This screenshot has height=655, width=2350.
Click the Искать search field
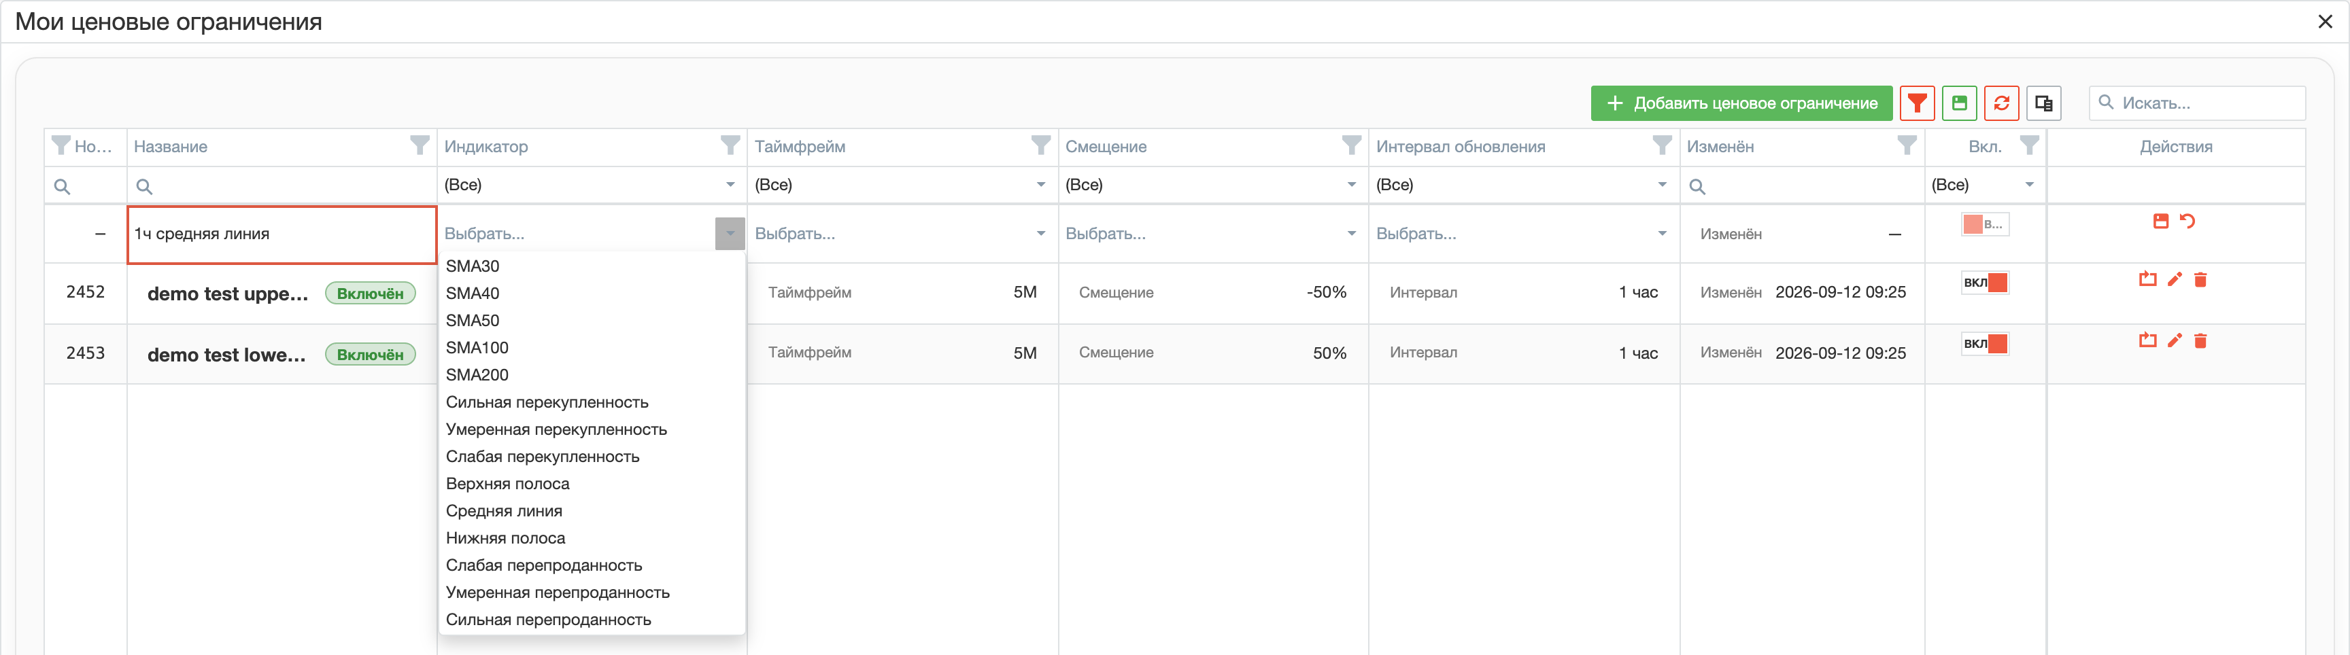tap(2197, 103)
